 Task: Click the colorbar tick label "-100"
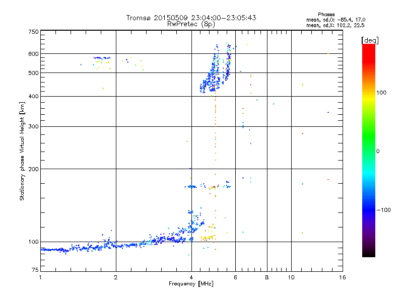click(383, 210)
